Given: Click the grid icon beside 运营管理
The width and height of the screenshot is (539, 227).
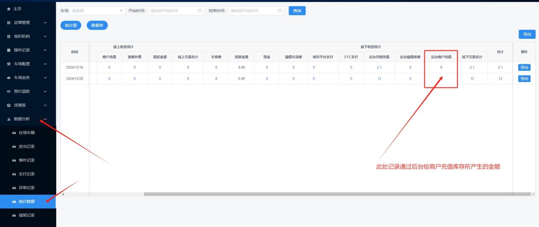Looking at the screenshot, I should pos(9,23).
